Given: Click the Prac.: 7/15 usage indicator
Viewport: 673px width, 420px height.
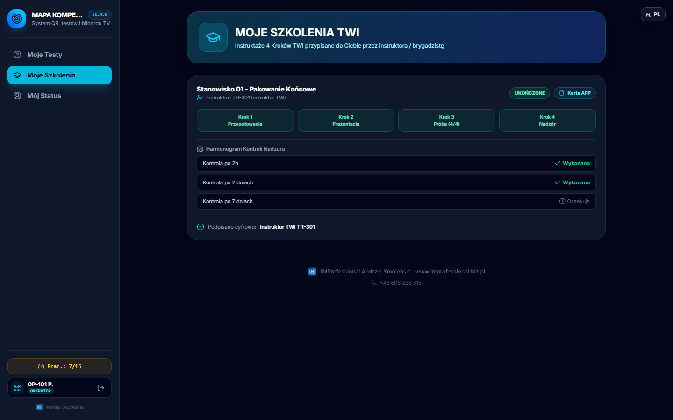Looking at the screenshot, I should tap(59, 366).
